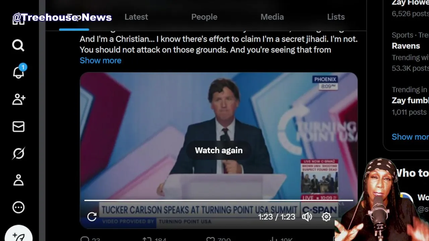Switch to the Media tab
The image size is (429, 241).
point(272,17)
